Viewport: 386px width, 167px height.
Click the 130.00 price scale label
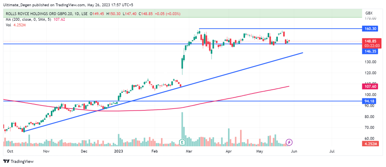point(370,62)
